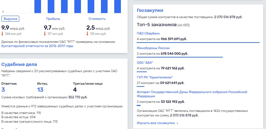Switch to the Прибыль tab
This screenshot has height=129, width=266.
53,19
